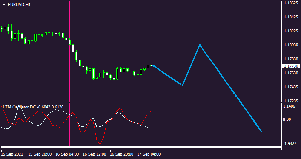The image size is (301, 159).
Task: Click the 15 Sep 20:00 time label
Action: point(40,154)
